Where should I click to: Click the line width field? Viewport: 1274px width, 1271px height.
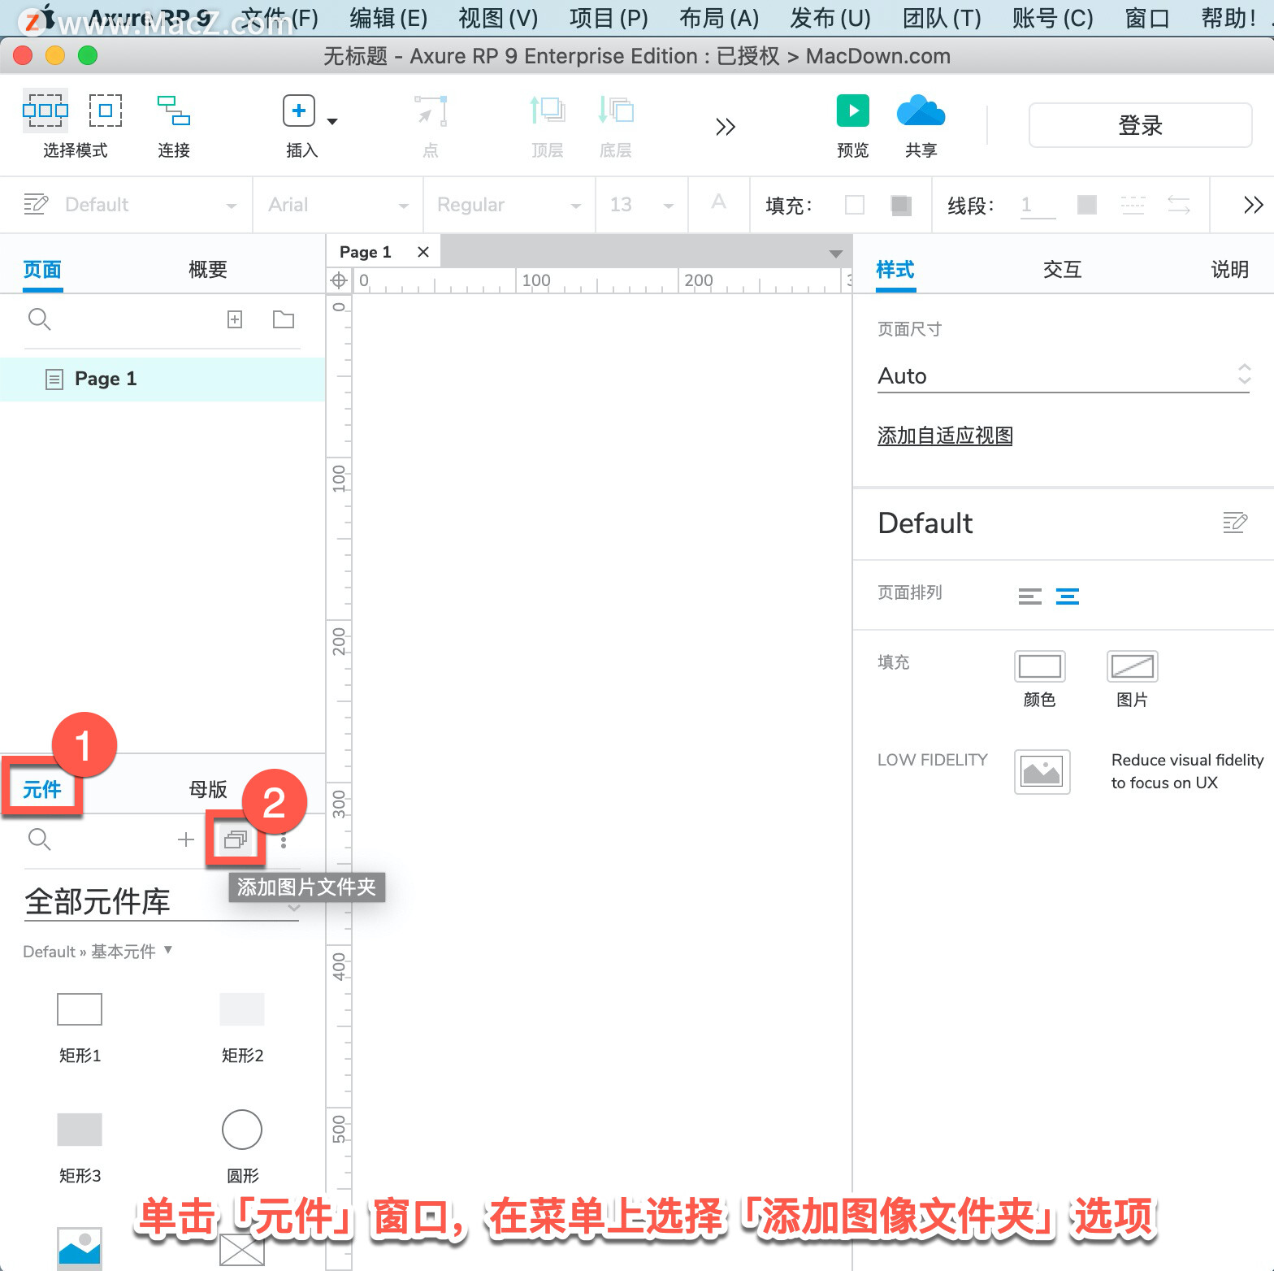[x=1038, y=205]
